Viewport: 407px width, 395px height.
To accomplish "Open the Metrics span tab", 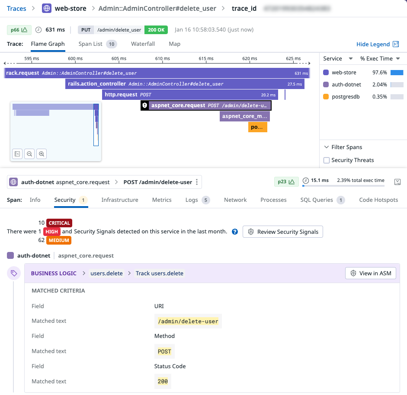I will point(162,200).
